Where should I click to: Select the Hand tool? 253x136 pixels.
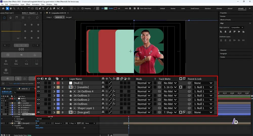coord(11,8)
